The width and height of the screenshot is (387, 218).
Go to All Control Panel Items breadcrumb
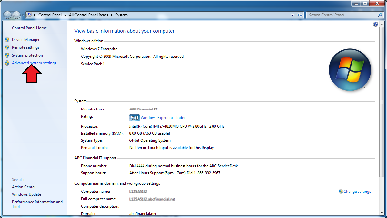[88, 15]
